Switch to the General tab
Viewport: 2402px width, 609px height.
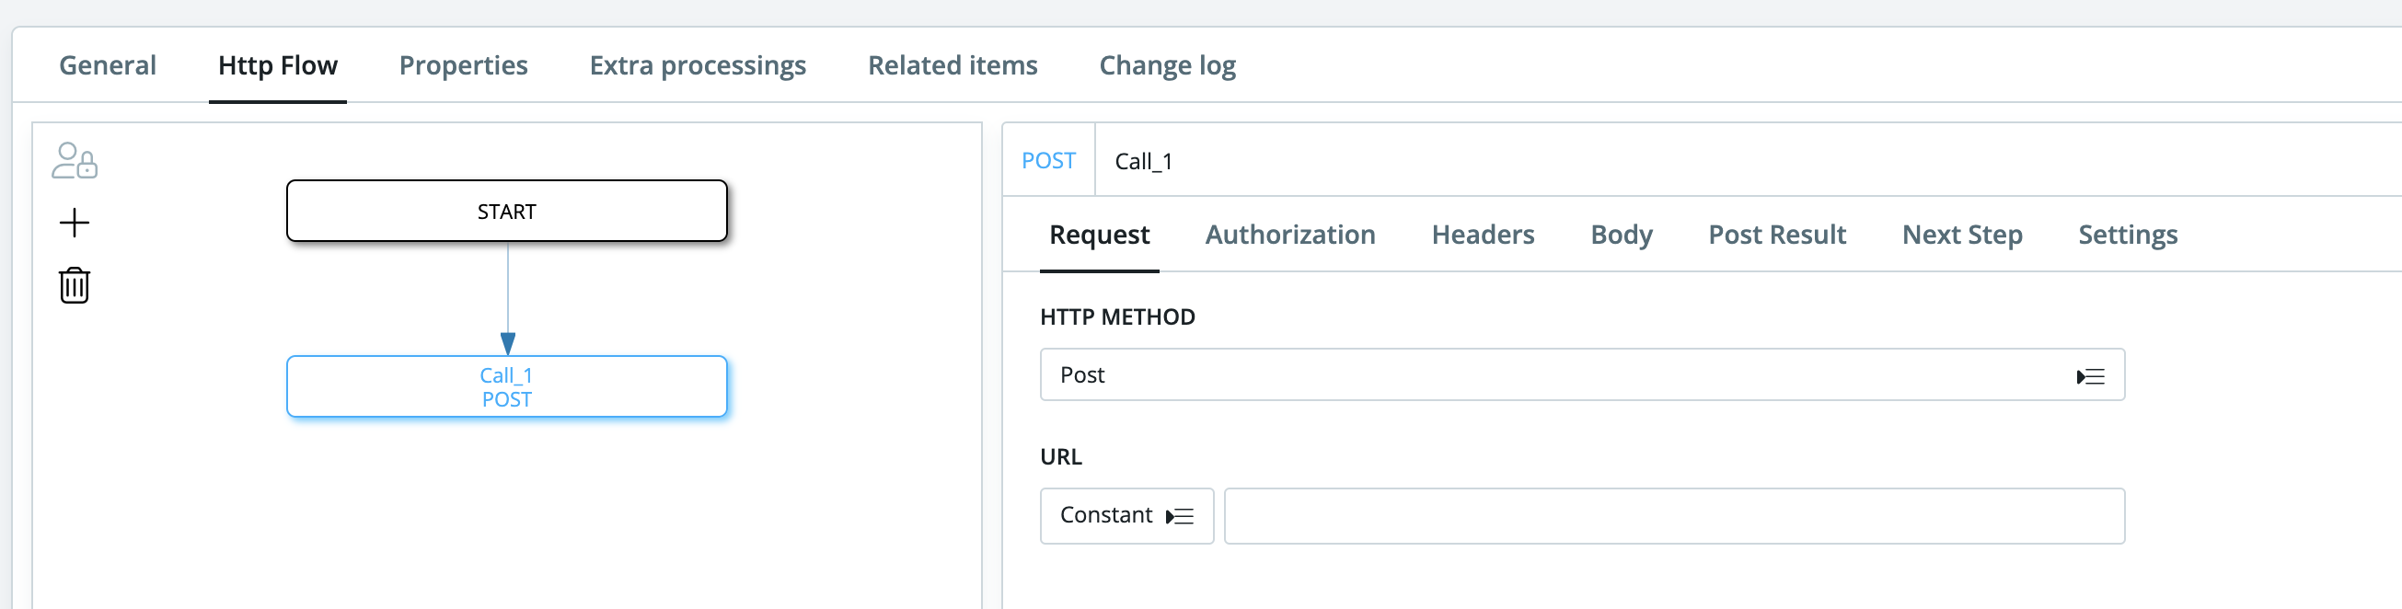[108, 65]
